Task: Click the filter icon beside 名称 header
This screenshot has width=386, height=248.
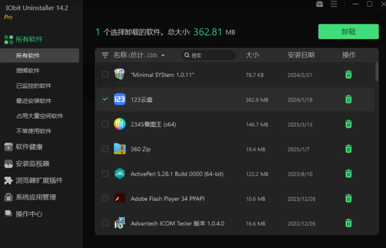Action: (105, 55)
